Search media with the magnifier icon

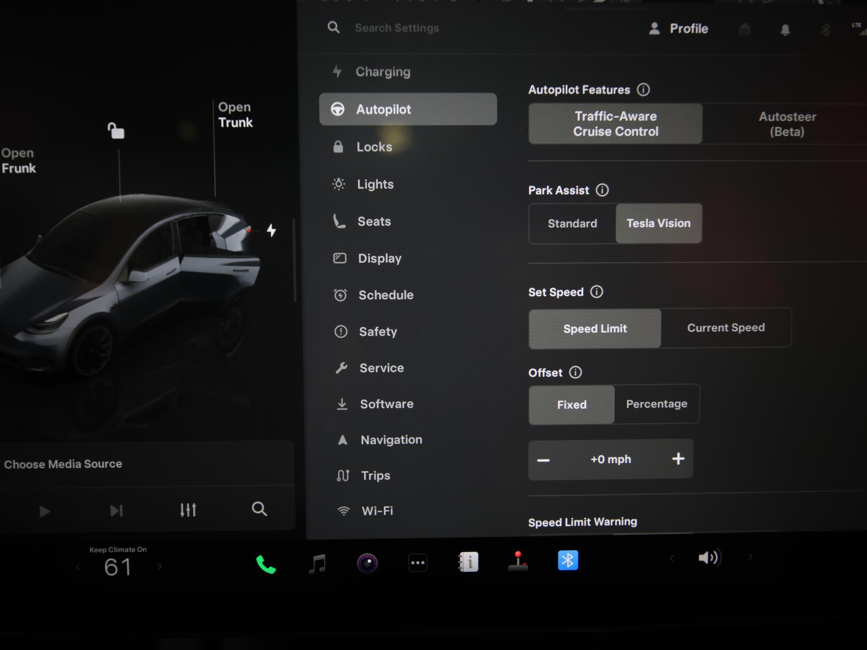pos(259,509)
